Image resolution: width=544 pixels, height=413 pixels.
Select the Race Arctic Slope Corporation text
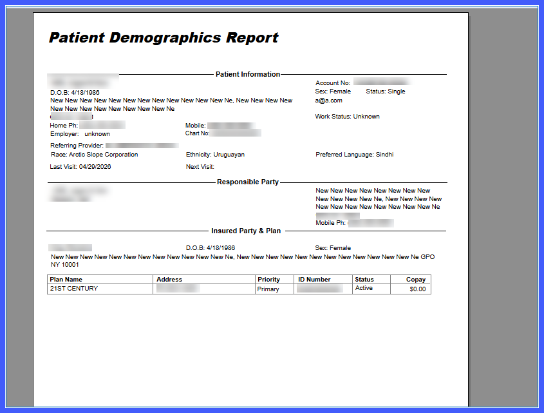click(x=95, y=155)
